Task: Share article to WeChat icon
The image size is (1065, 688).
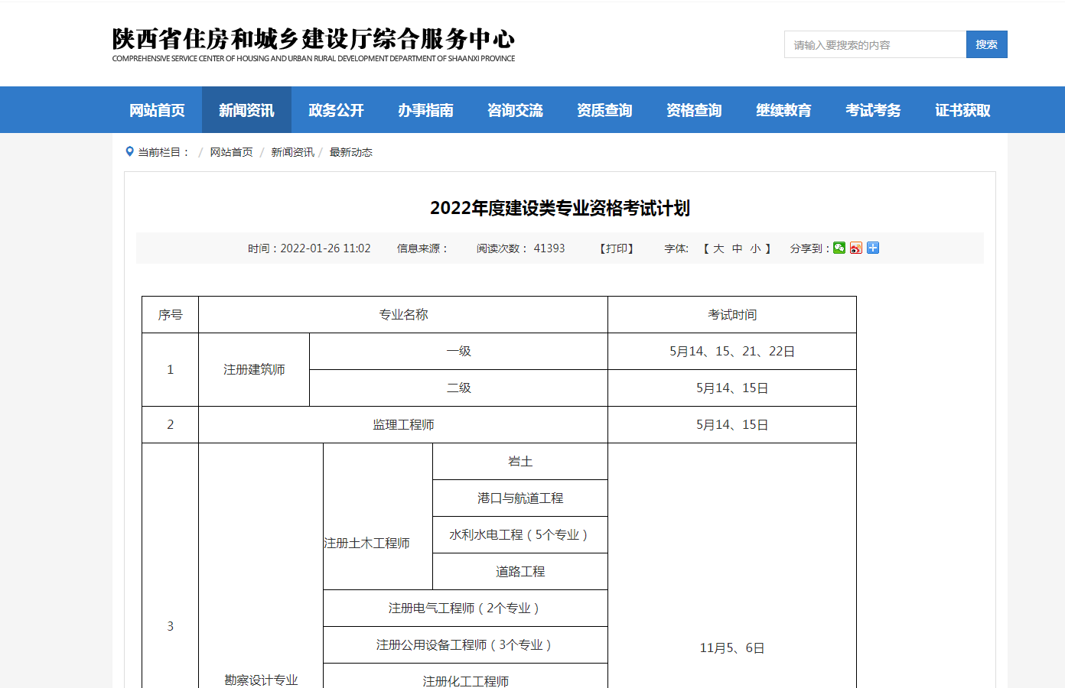Action: [x=839, y=248]
